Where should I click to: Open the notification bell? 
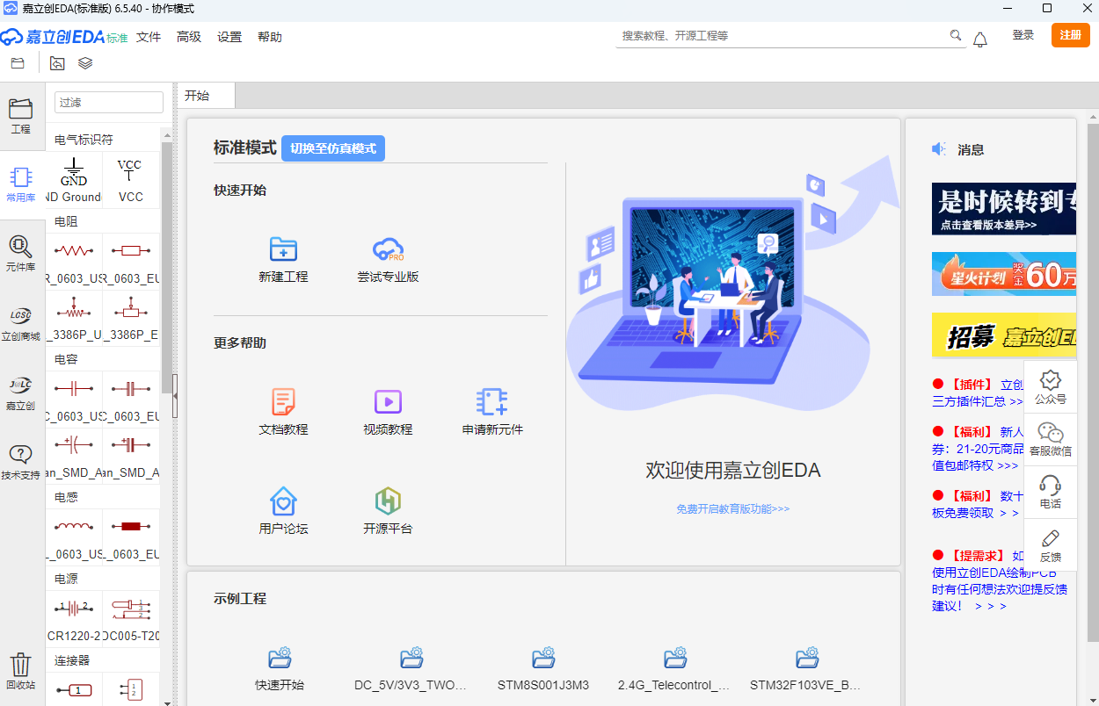pos(979,39)
